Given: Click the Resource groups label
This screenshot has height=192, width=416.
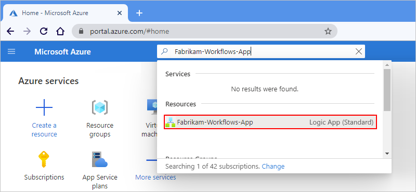Looking at the screenshot, I should coord(99,130).
